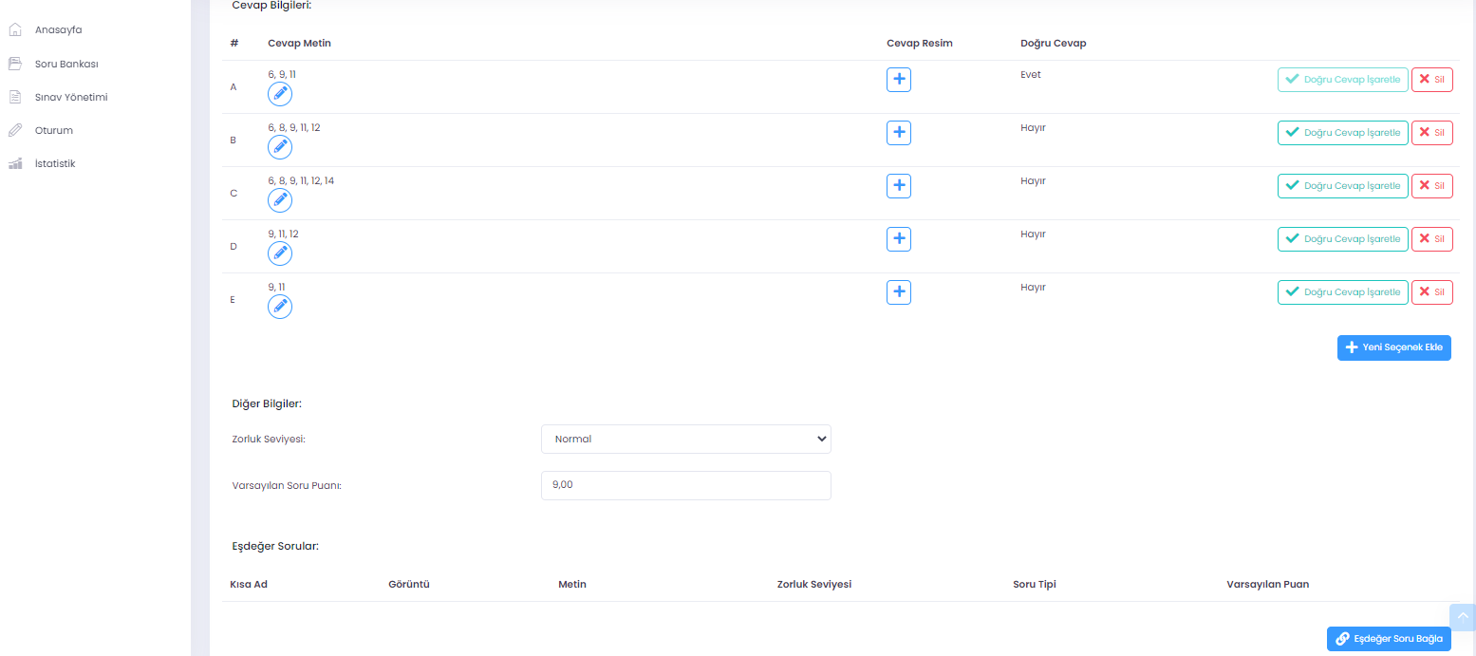This screenshot has width=1476, height=656.
Task: Remove answer A using the Sil button
Action: pyautogui.click(x=1431, y=80)
